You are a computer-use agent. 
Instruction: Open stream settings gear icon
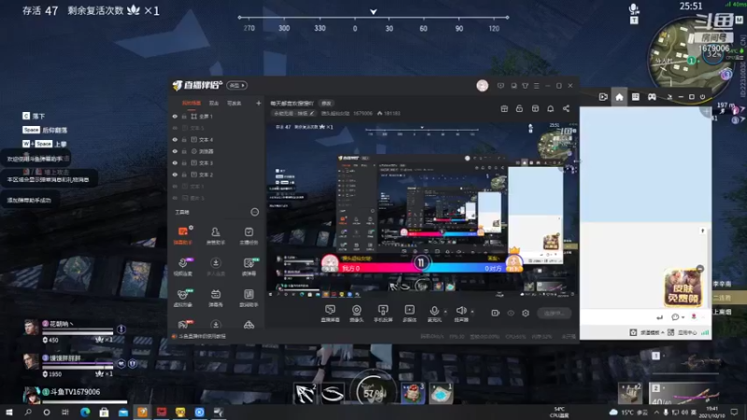click(526, 313)
